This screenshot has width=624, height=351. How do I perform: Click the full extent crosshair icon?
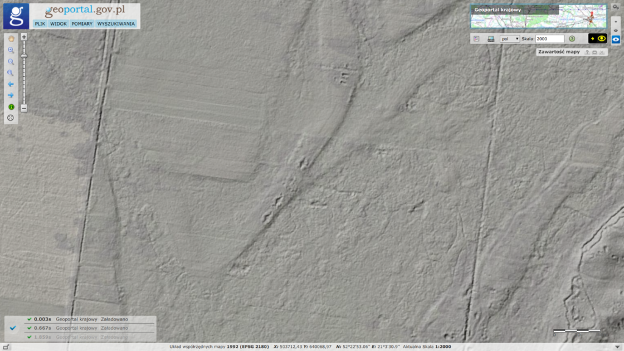(11, 118)
